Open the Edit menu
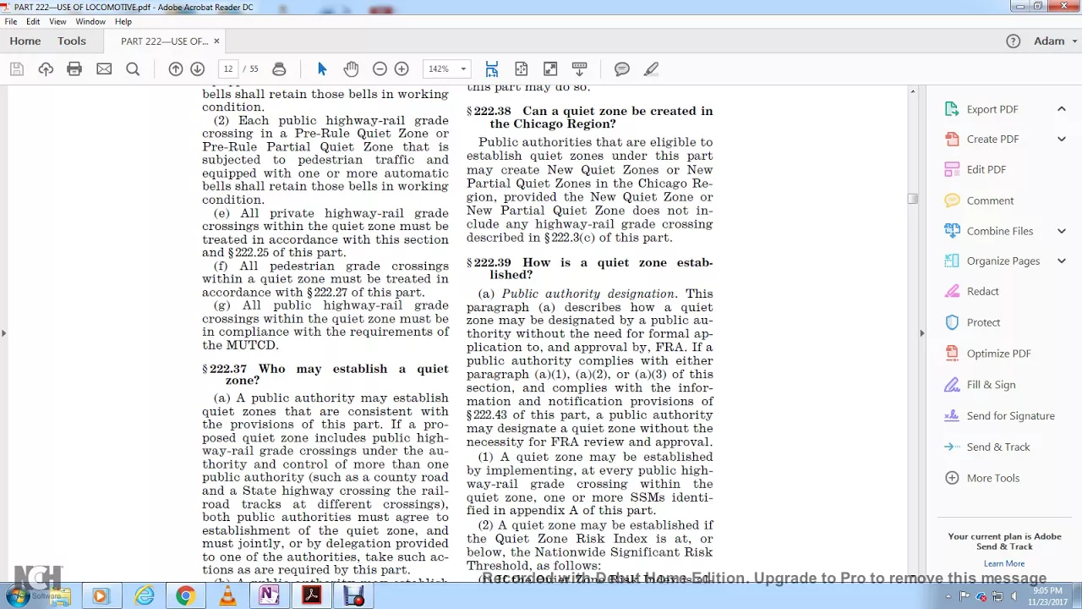1082x609 pixels. (x=33, y=21)
